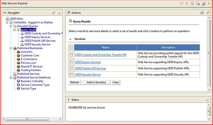Click Actions pane scroll down arrow

[209, 90]
